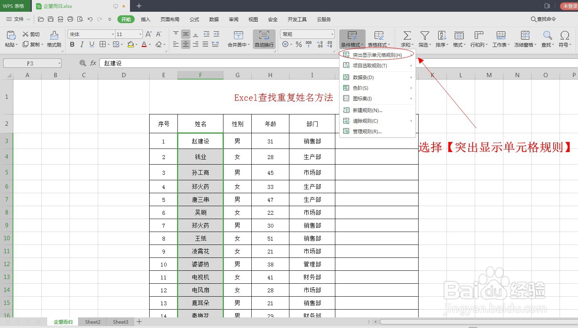578x328 pixels.
Task: Decrease decimal places icon
Action: [329, 44]
